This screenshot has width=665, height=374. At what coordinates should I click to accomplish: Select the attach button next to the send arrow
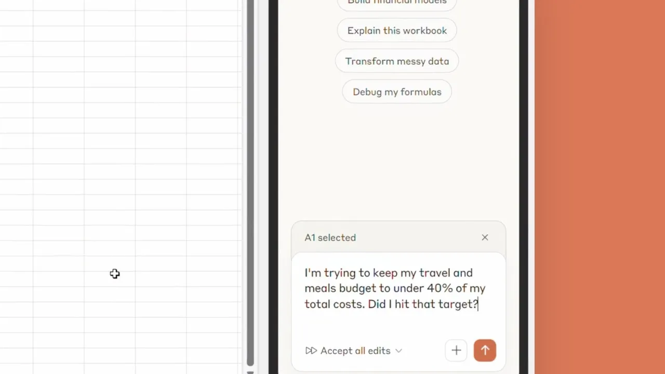(x=456, y=350)
